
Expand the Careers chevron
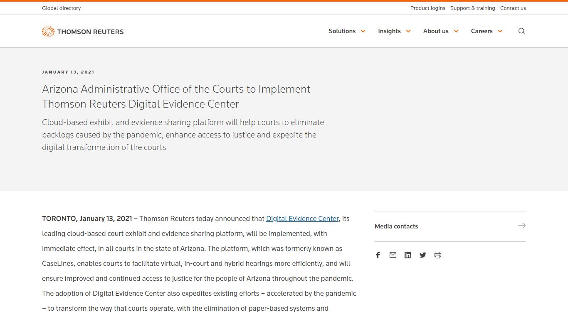(x=500, y=31)
